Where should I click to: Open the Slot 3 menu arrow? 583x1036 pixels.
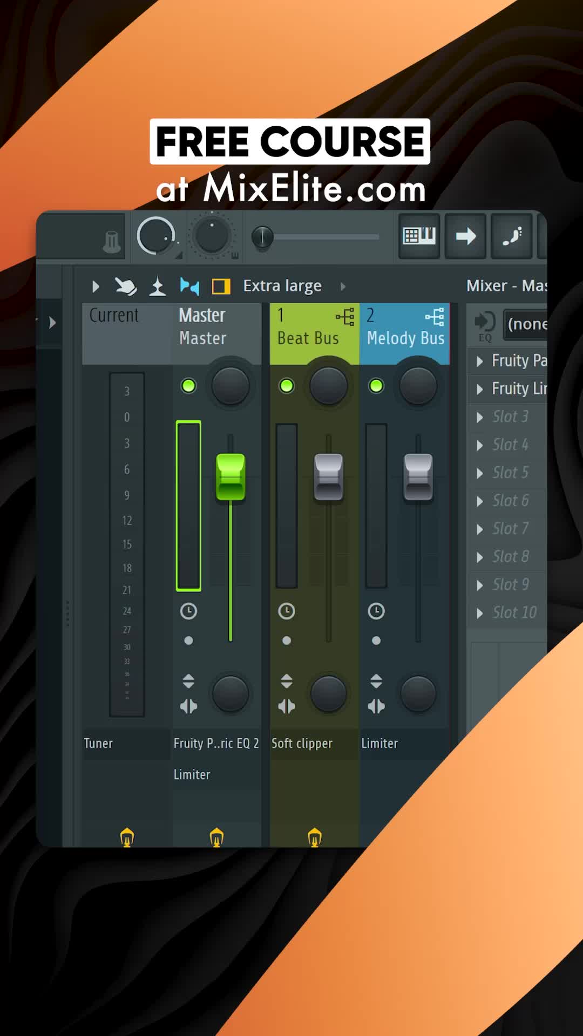point(479,417)
